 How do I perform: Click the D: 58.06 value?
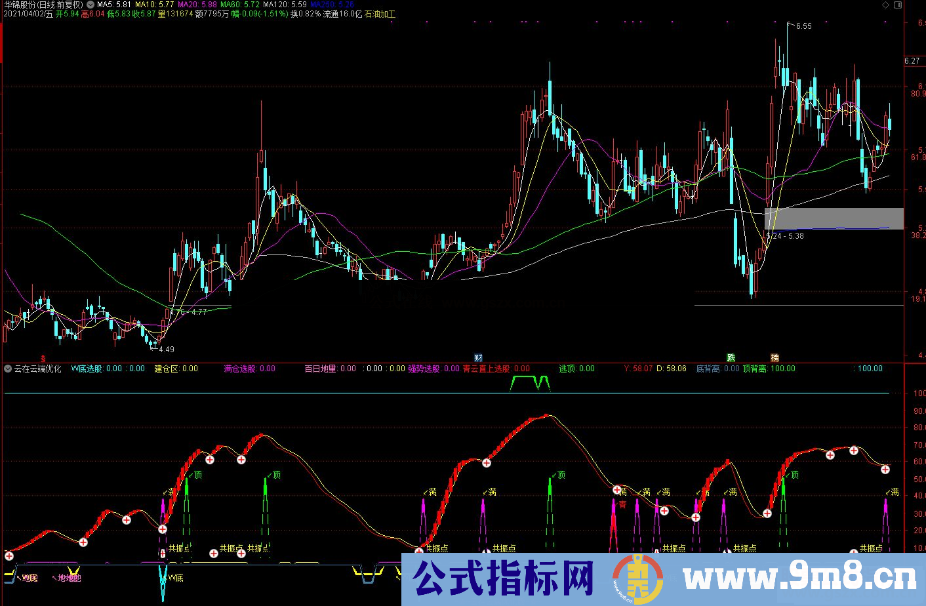[672, 369]
